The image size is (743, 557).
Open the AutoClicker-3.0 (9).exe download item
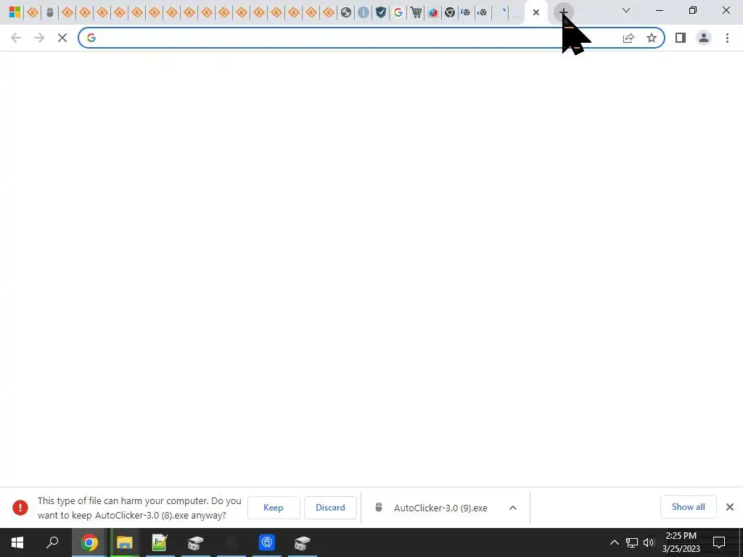click(440, 508)
